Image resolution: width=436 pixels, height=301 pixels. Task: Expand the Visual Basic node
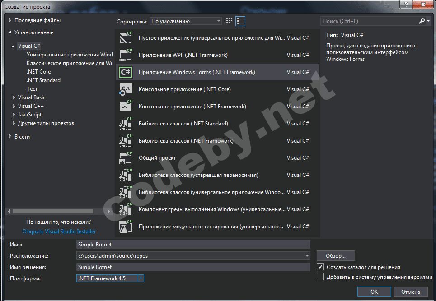point(14,97)
